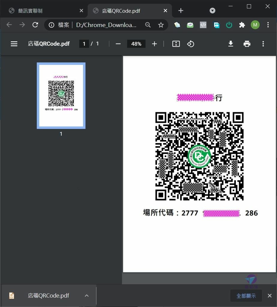Open a new browser tab
The width and height of the screenshot is (277, 307).
181,10
